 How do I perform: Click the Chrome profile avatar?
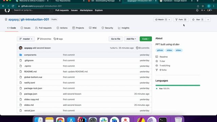(209, 6)
